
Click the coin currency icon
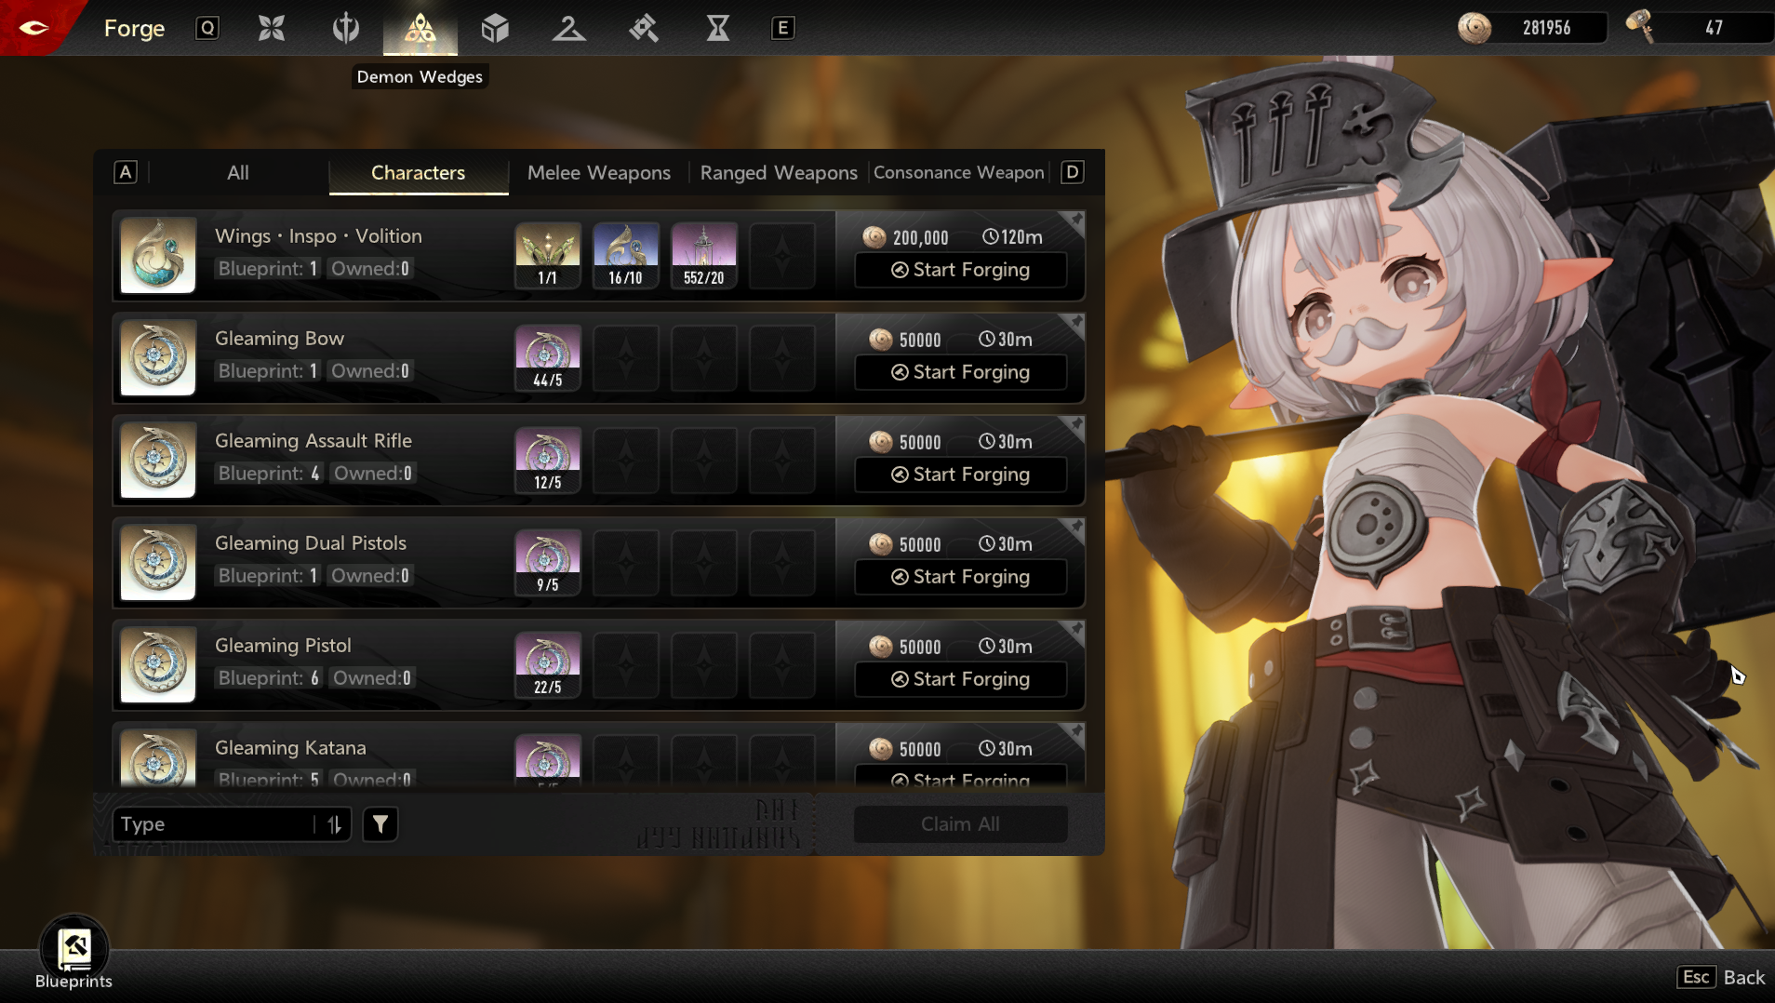[1475, 28]
